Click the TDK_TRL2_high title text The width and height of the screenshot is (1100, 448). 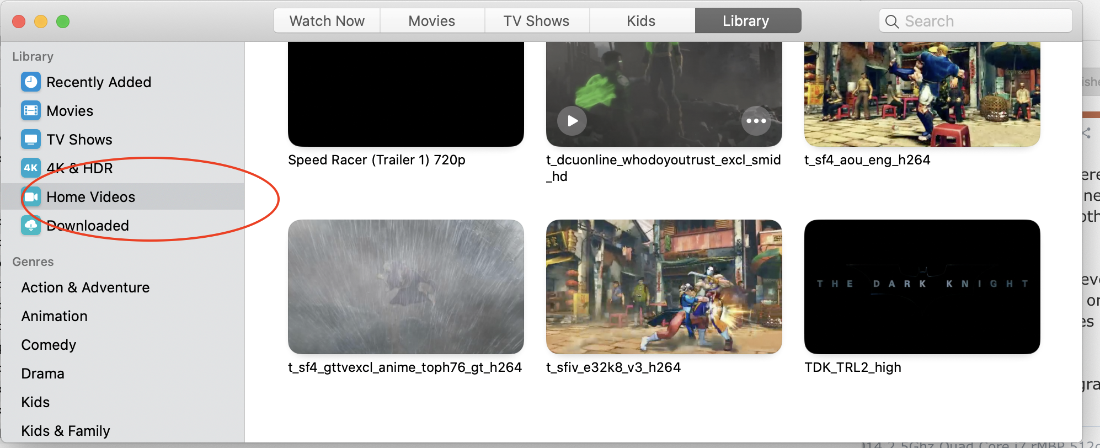853,367
